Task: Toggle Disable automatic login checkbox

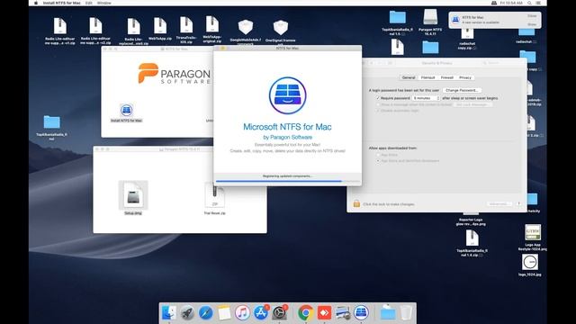Action: [x=378, y=110]
